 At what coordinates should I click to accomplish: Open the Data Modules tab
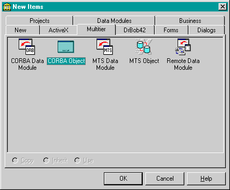tap(114, 21)
